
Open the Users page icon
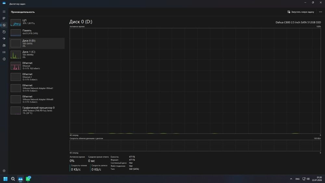point(4,46)
